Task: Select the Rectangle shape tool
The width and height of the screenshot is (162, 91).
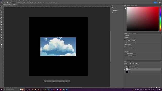Action: (x=1, y=36)
